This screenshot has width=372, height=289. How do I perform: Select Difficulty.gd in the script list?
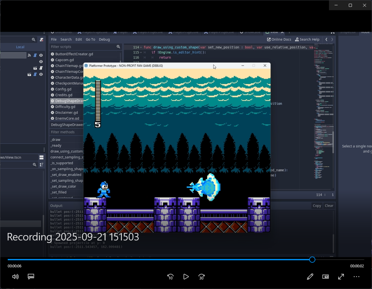point(65,107)
